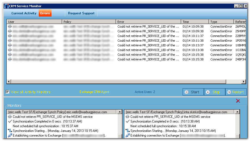
Task: Sort by the Time column header
Action: click(195, 22)
